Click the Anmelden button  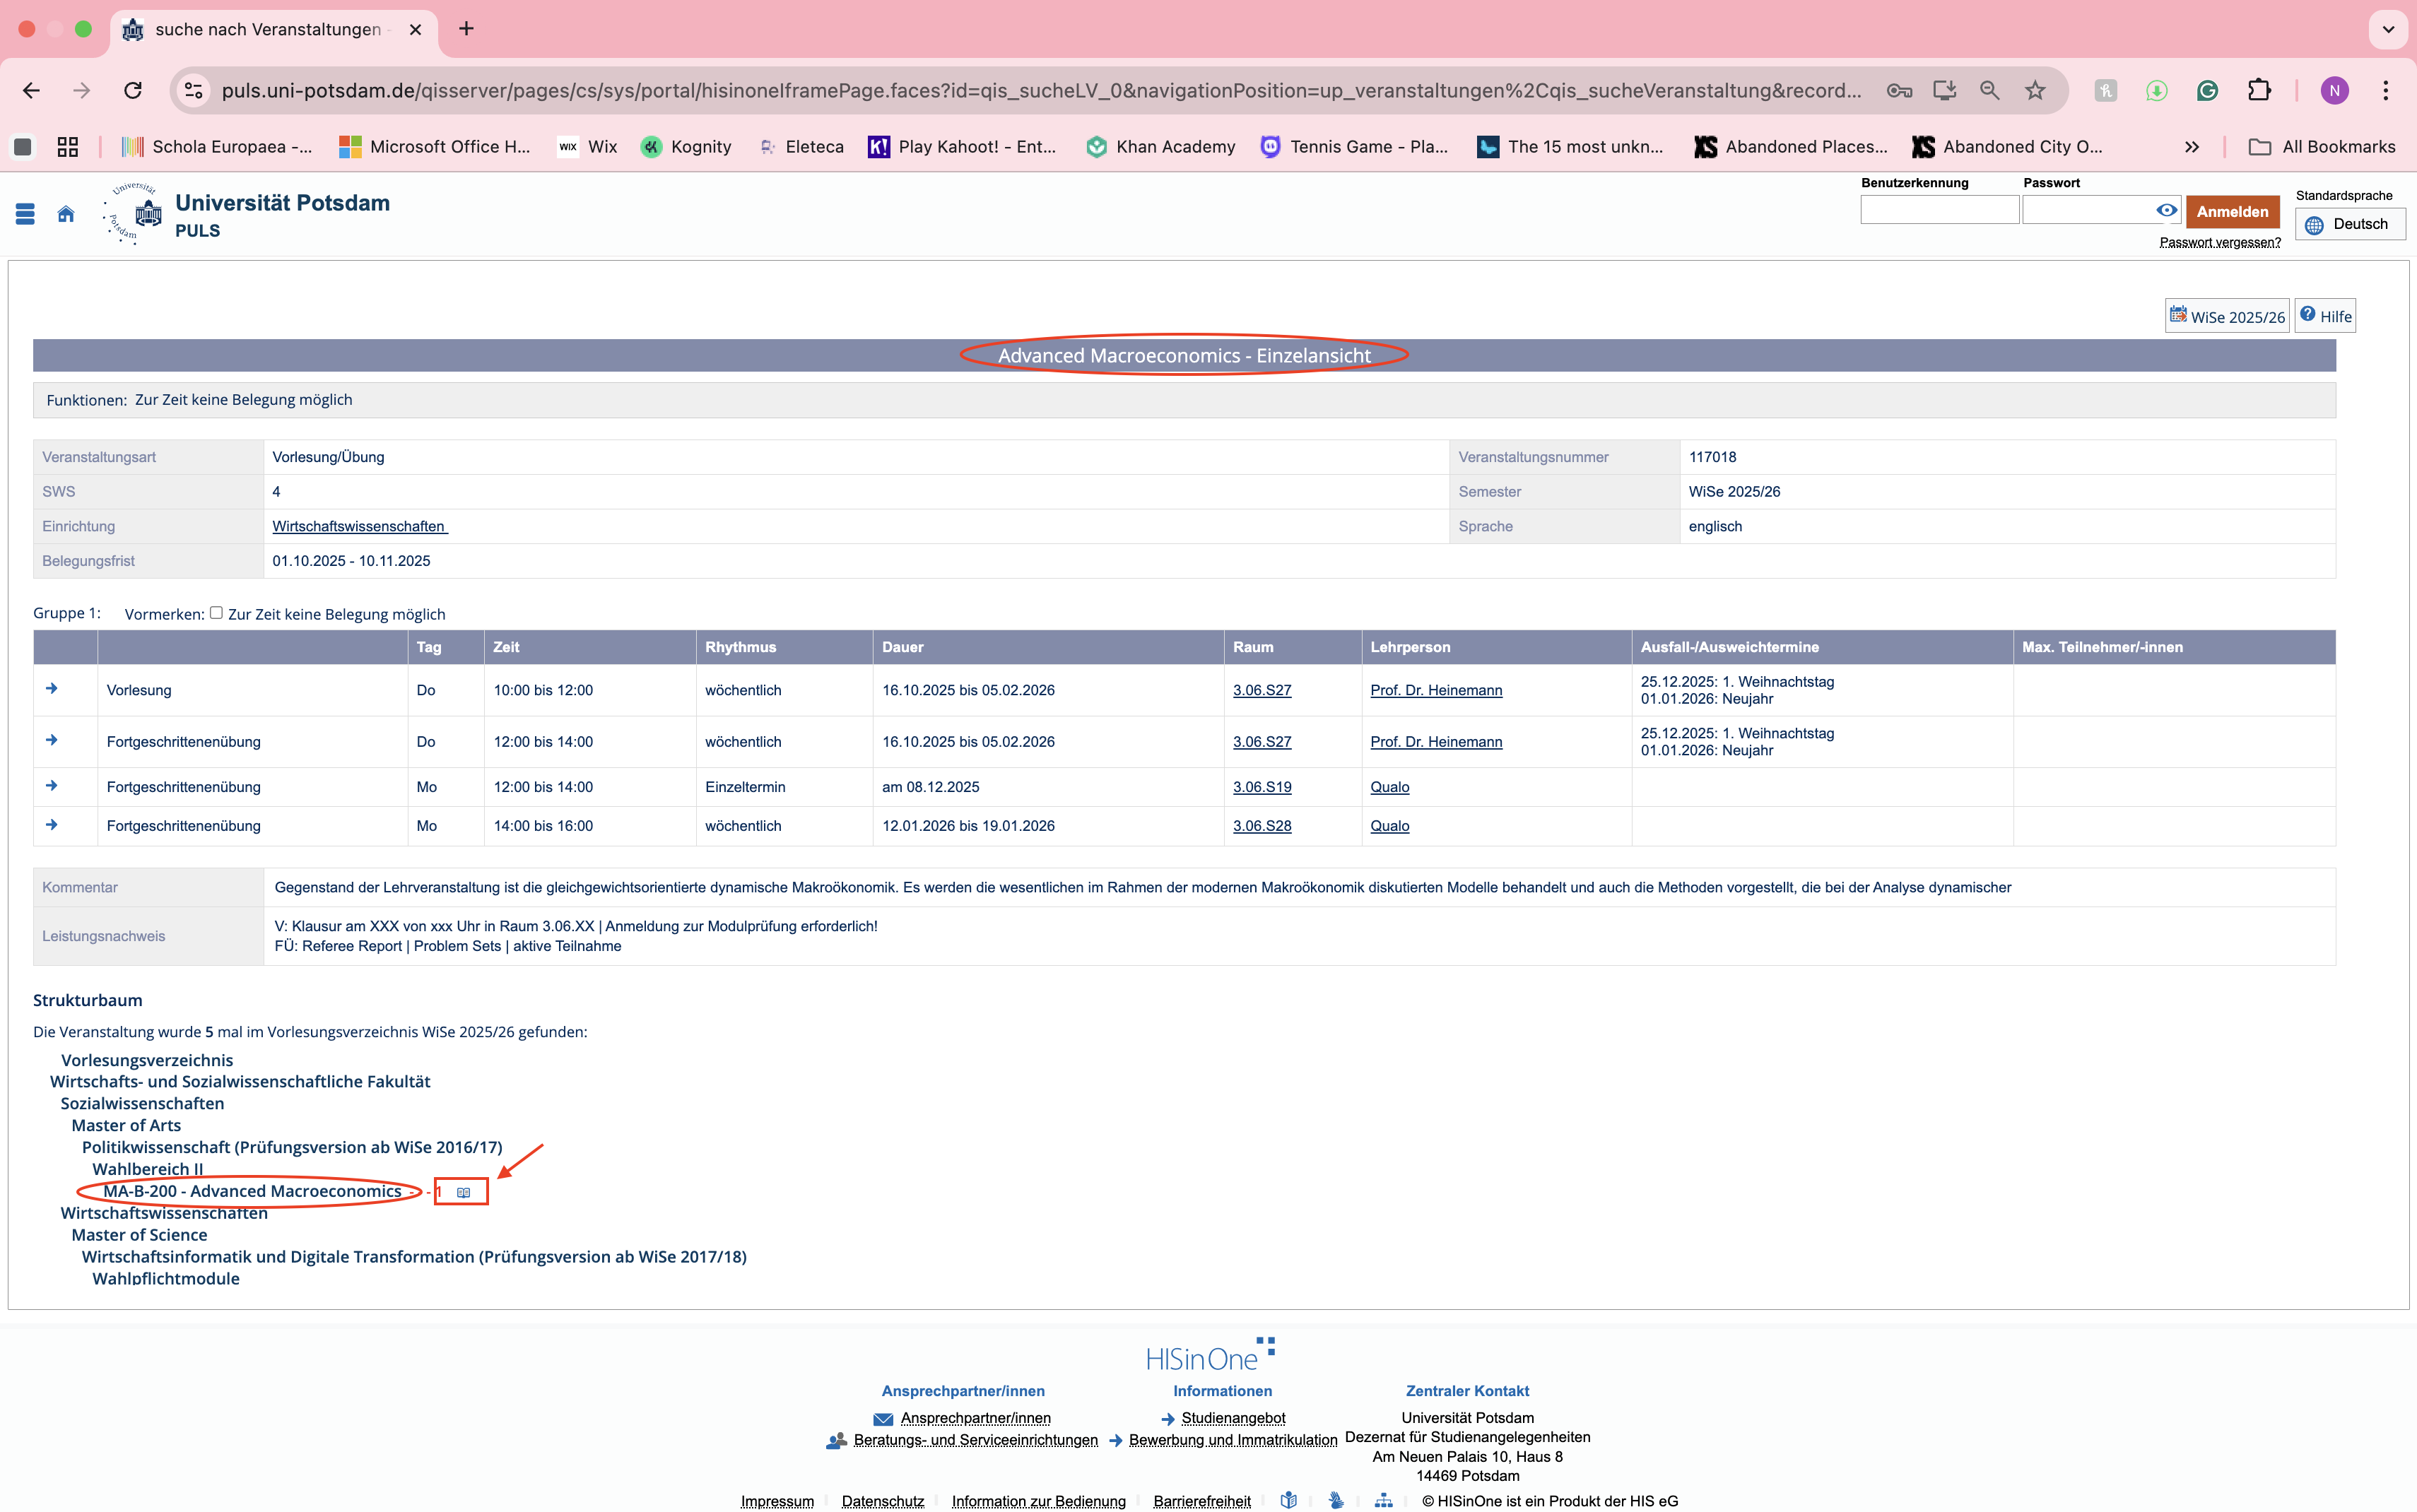pyautogui.click(x=2232, y=212)
